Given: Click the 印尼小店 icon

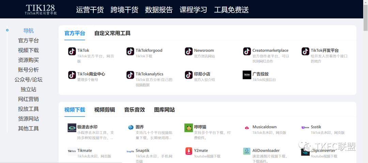Looking at the screenshot, I should click(189, 75).
